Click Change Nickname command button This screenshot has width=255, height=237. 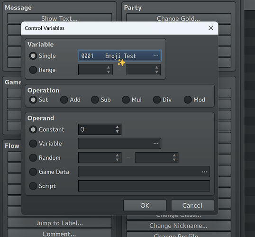point(178,226)
